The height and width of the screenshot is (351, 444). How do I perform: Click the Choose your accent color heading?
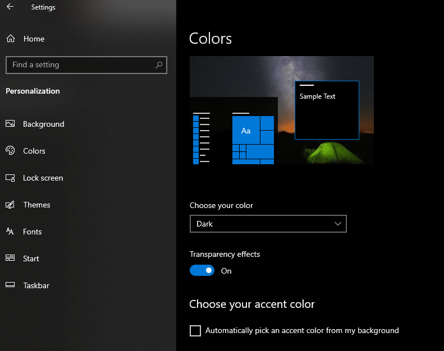252,304
